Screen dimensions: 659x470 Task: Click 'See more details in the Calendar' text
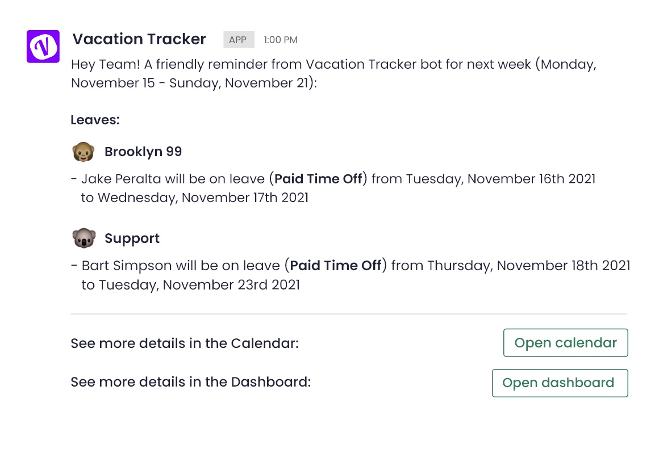tap(185, 343)
